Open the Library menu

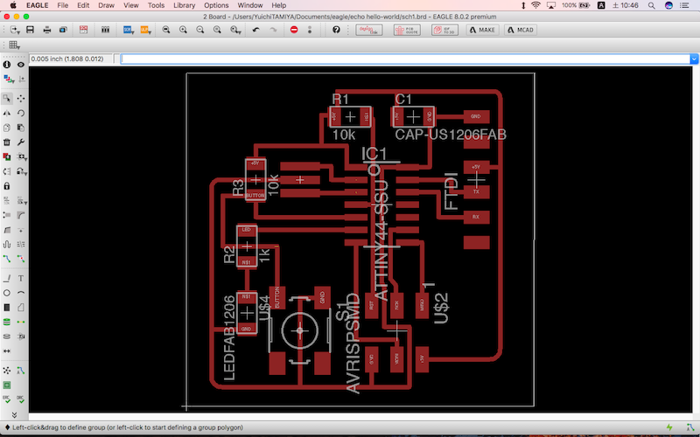coord(184,5)
